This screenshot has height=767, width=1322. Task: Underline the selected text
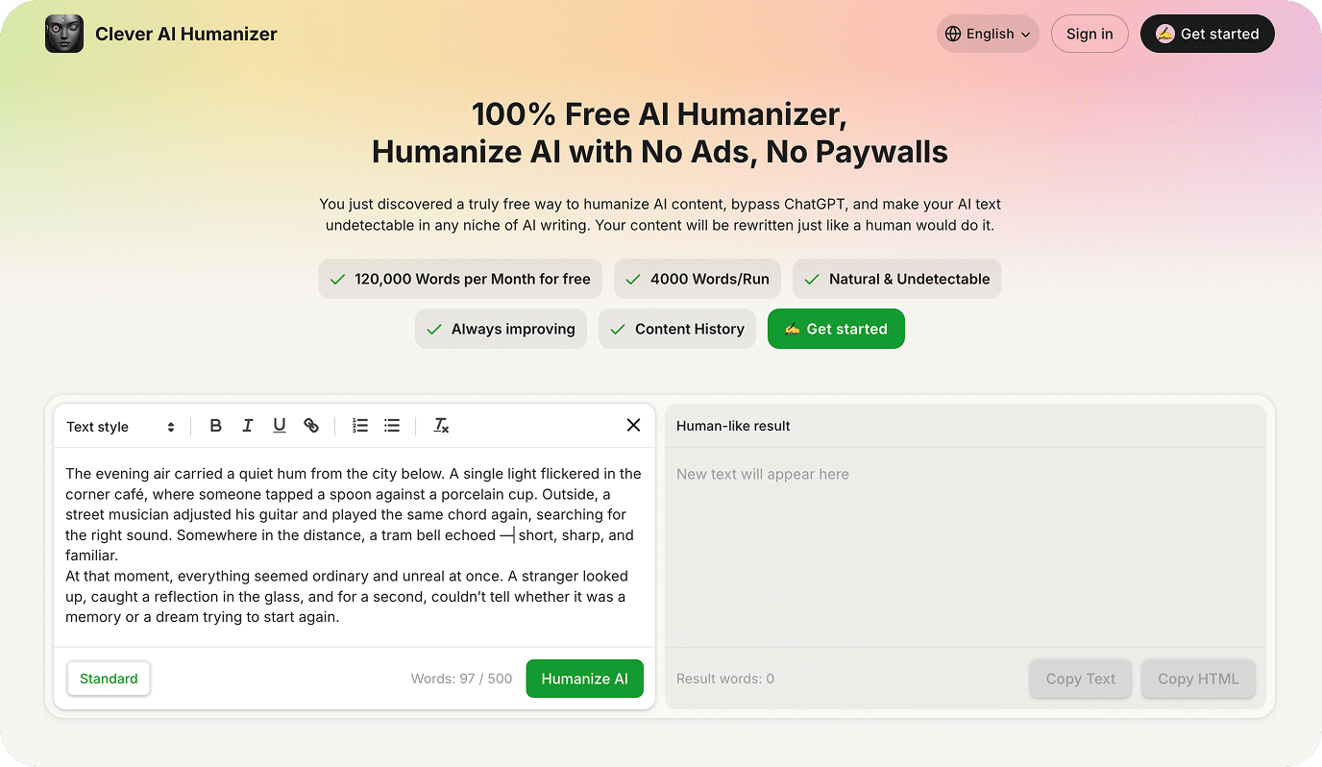coord(279,425)
